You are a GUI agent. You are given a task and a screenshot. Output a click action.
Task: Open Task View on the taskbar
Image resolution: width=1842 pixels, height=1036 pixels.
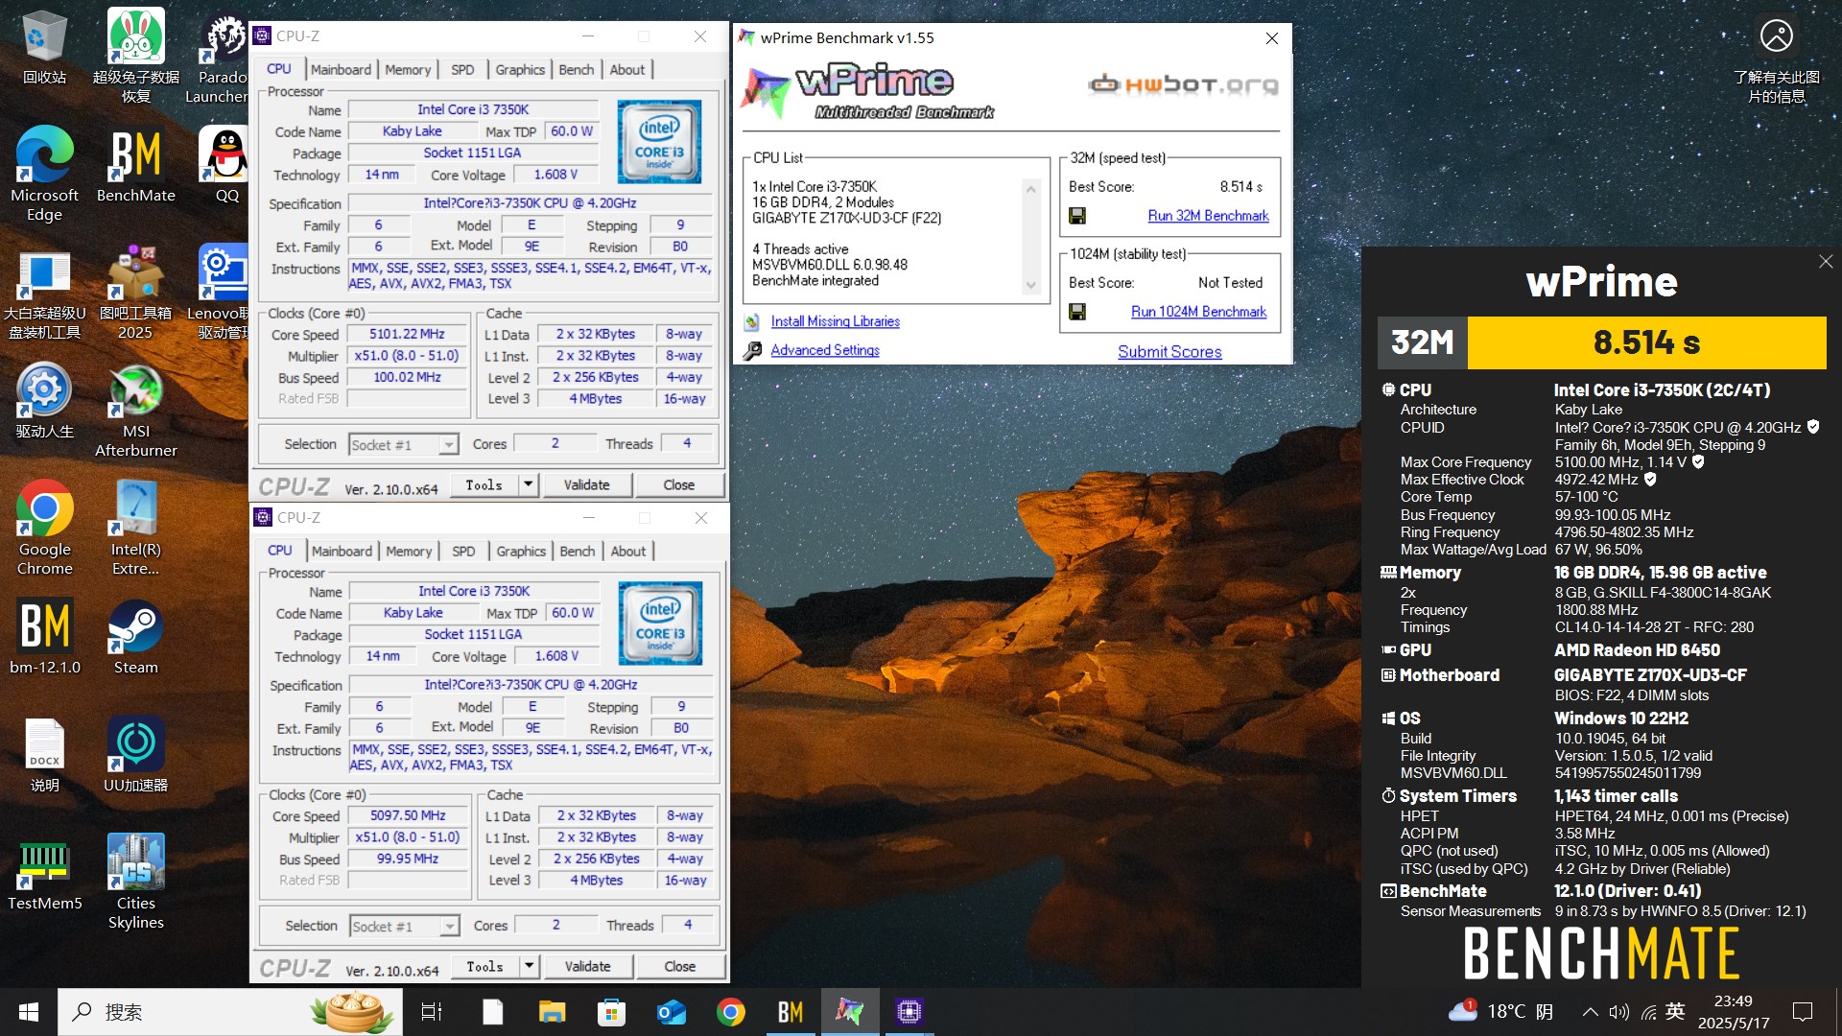click(x=432, y=1011)
